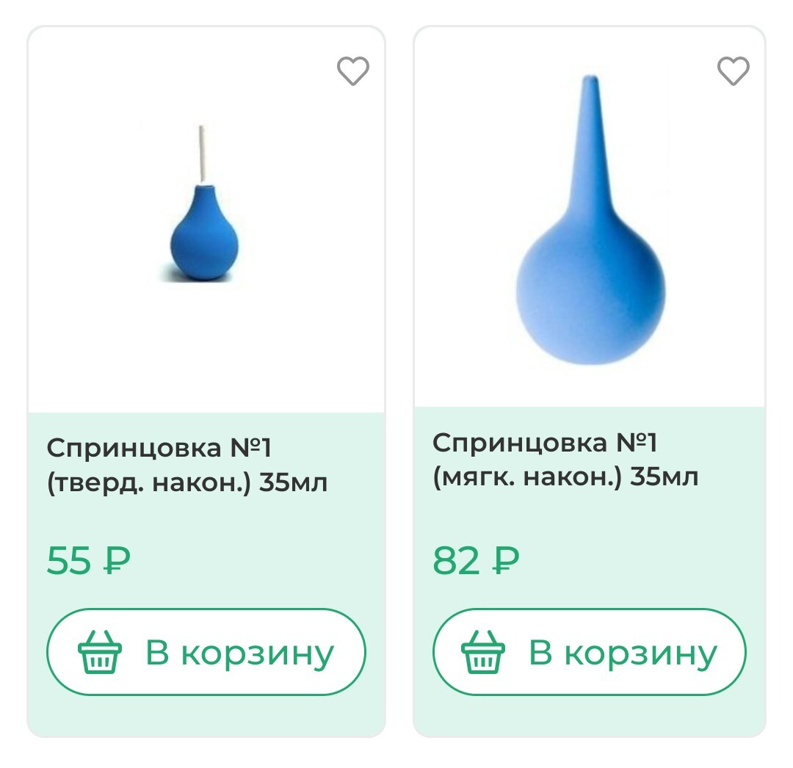The width and height of the screenshot is (793, 768).
Task: Favorite the hard-tip syringe with the heart
Action: coord(352,71)
